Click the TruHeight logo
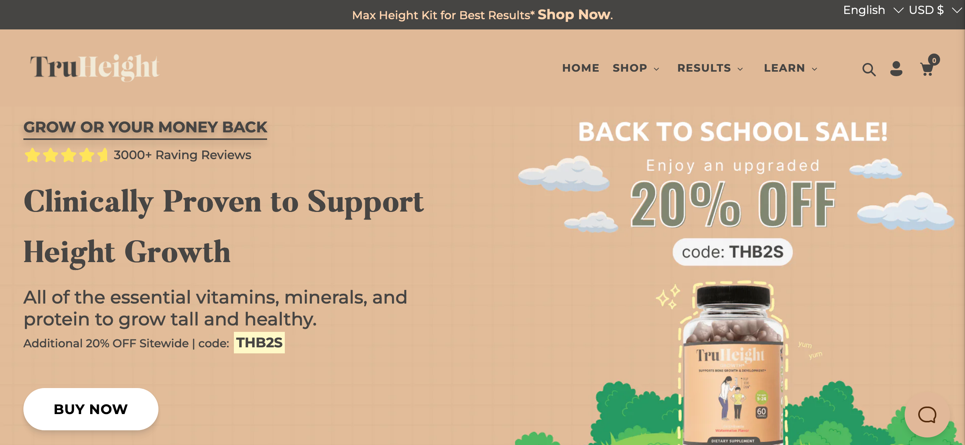This screenshot has height=445, width=965. pos(95,68)
